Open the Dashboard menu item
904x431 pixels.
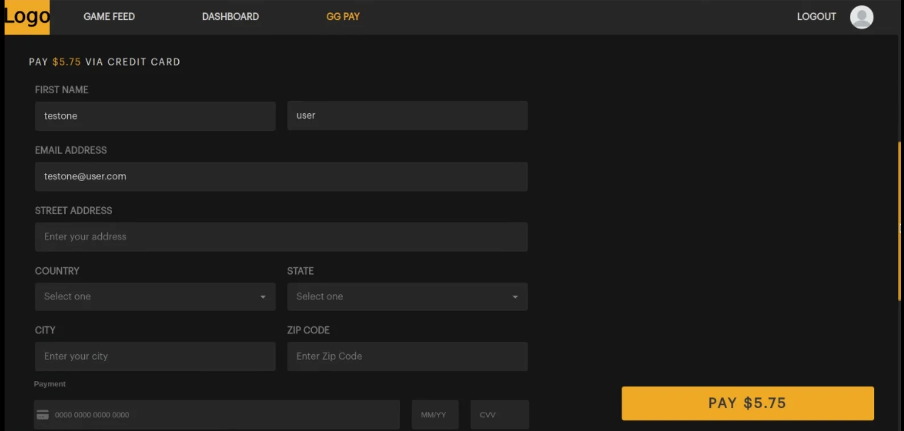[230, 17]
